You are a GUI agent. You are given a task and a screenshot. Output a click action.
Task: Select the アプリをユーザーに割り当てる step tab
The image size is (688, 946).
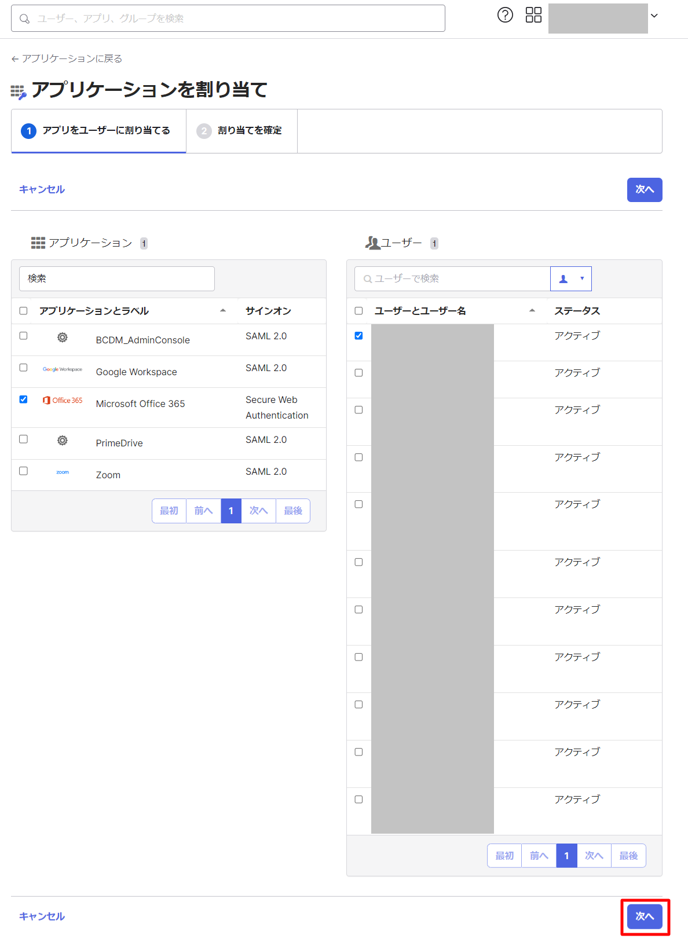click(98, 131)
